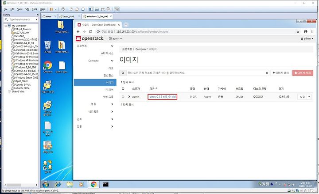This screenshot has height=194, width=319.
Task: Click the Chrome profile icon
Action: click(306, 32)
